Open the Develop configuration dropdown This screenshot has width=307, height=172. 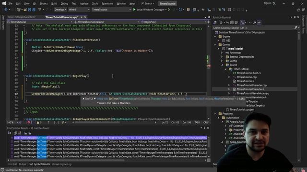coord(60,10)
